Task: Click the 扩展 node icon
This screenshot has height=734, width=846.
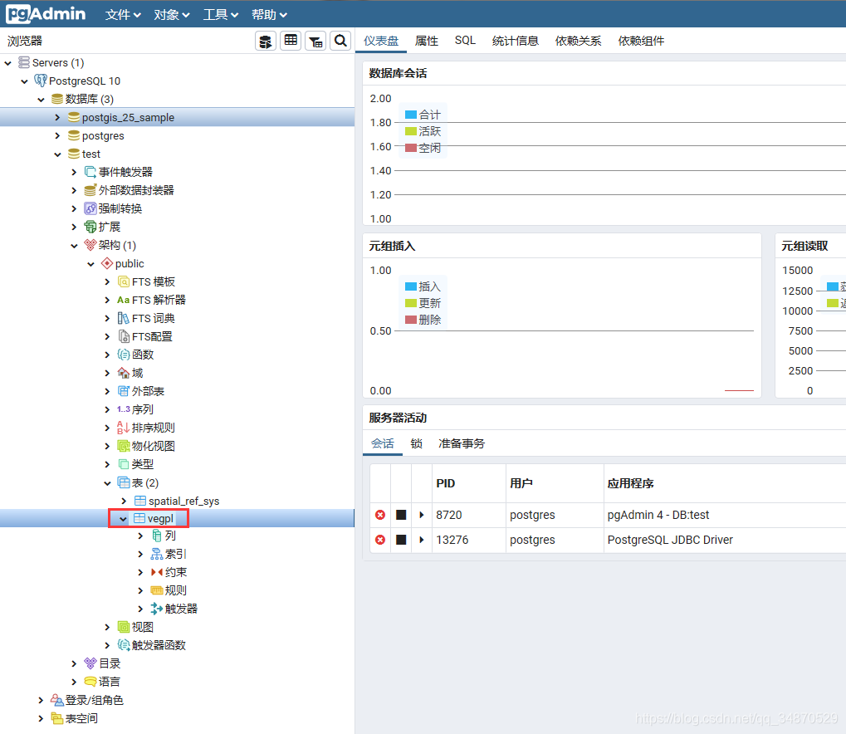Action: 90,227
